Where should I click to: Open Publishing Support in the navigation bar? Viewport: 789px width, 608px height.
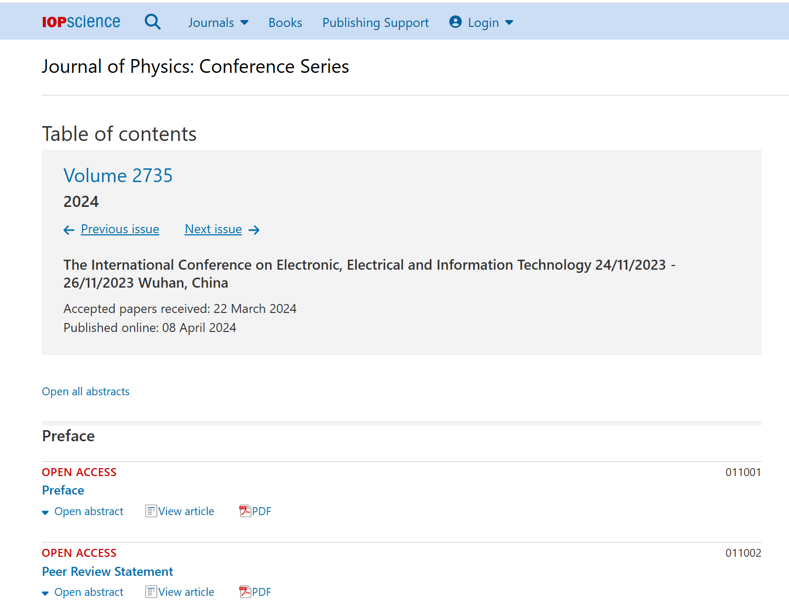(x=376, y=23)
